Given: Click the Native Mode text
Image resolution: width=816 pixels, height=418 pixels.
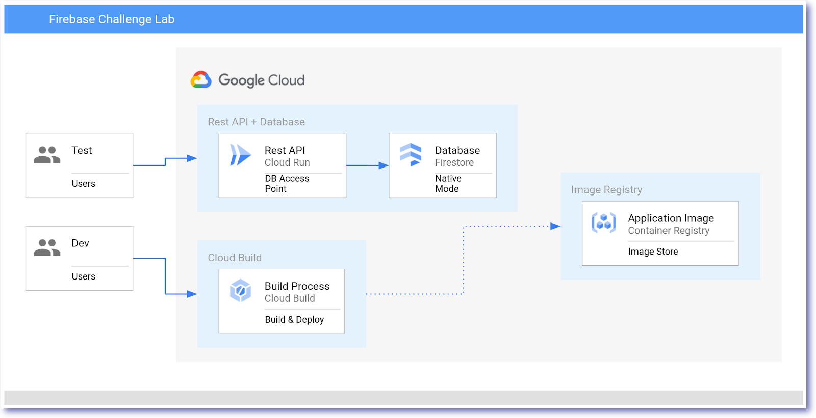Looking at the screenshot, I should tap(448, 183).
